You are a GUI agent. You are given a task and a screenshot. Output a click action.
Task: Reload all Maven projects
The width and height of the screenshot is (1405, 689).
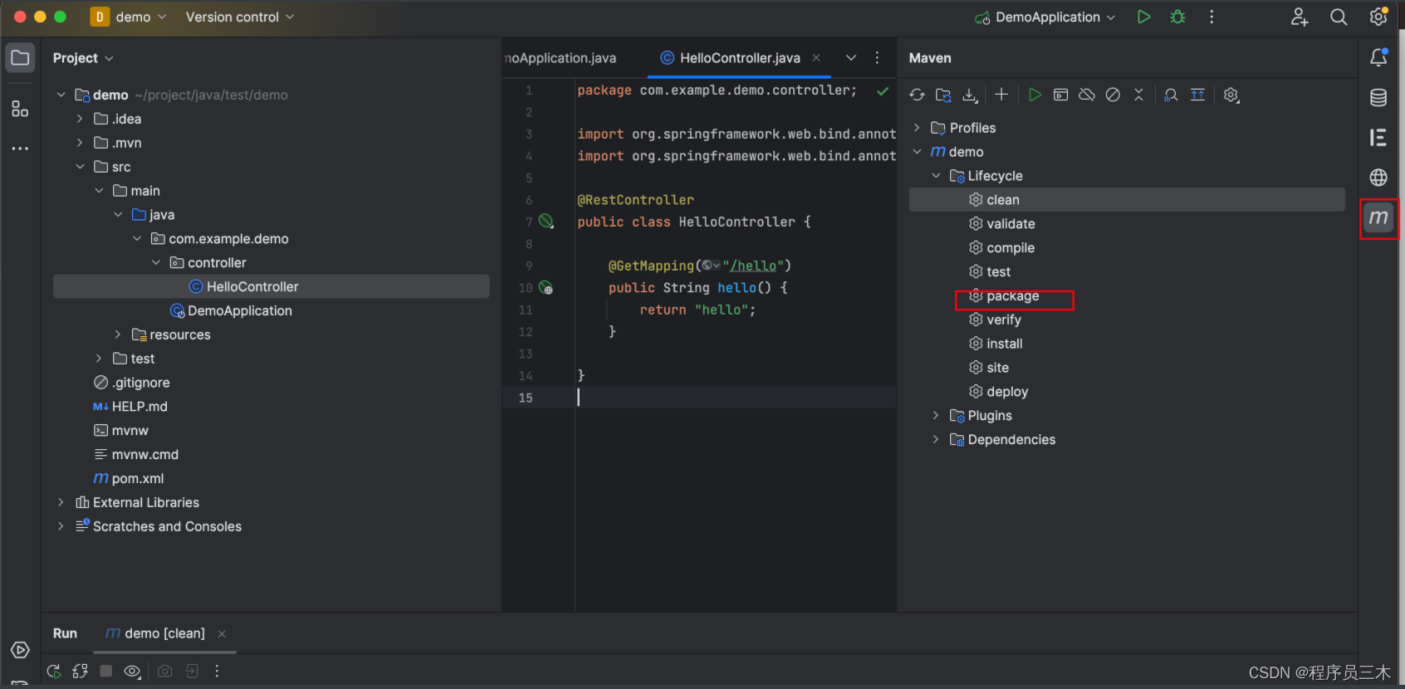click(x=917, y=95)
